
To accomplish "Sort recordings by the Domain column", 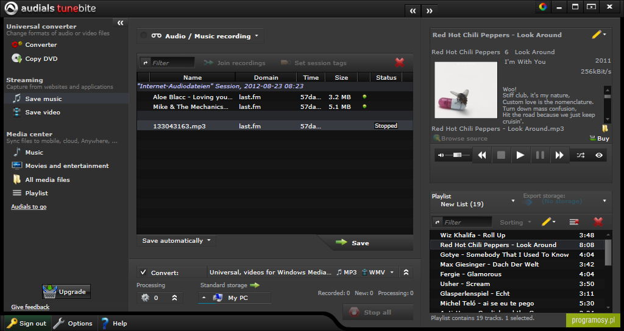I will [266, 77].
